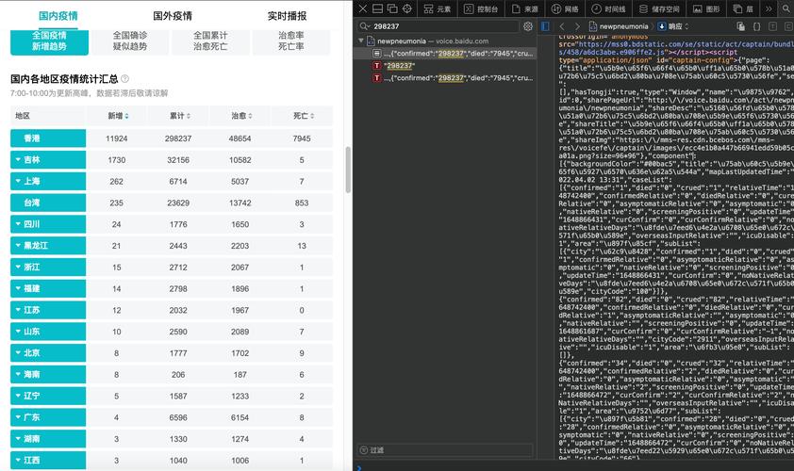Viewport: 794px width, 471px height.
Task: Click the 853 cell in 台湾 row
Action: pos(302,203)
